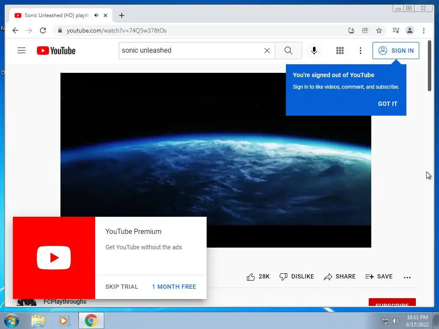Close the Sonic Unleashed tab
Screen dimensions: 439x329
[105, 15]
